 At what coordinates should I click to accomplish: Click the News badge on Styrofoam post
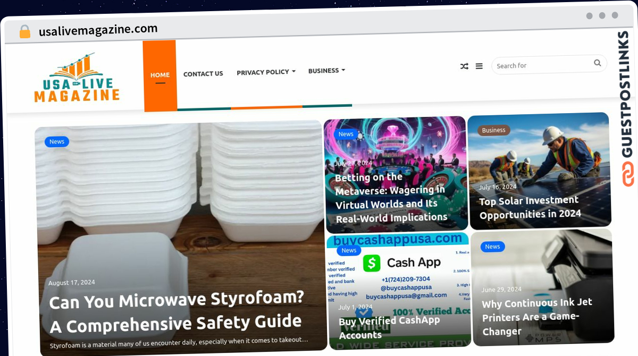coord(57,142)
